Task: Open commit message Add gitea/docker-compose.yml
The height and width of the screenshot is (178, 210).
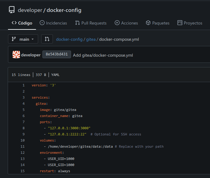Action: point(103,55)
